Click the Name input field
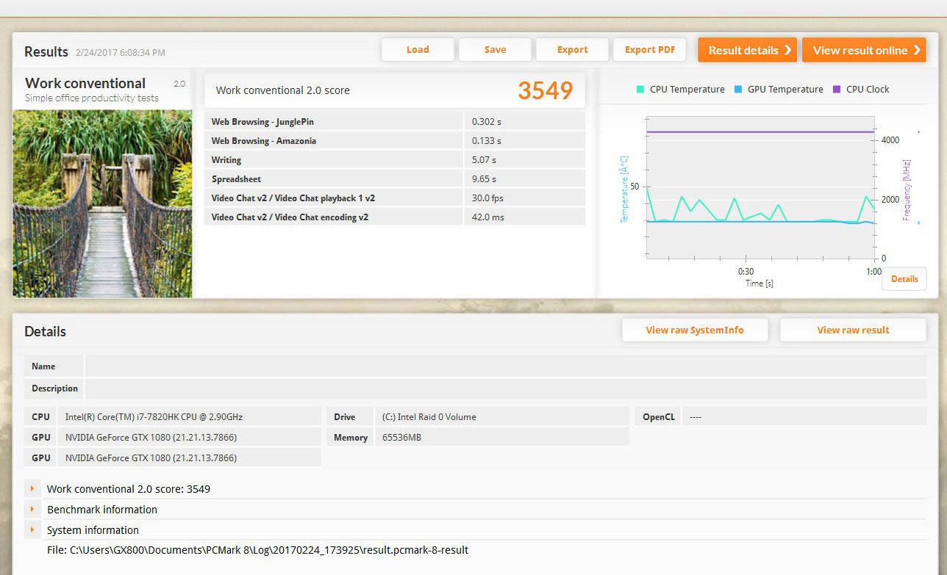Screen dimensions: 947x575 pyautogui.click(x=504, y=366)
